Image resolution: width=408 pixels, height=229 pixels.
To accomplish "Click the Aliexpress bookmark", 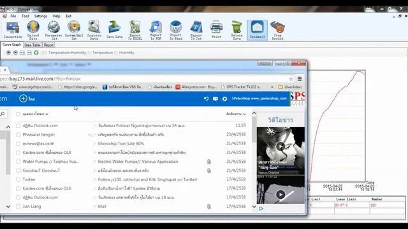I will 196,87.
